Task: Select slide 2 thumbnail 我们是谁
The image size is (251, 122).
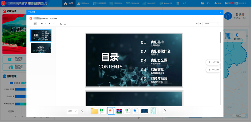Action: (41, 48)
